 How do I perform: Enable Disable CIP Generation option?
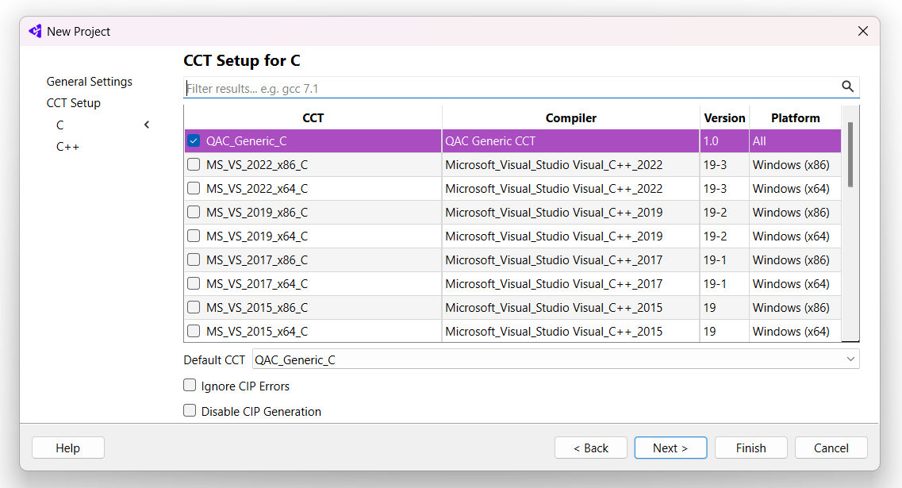(190, 410)
